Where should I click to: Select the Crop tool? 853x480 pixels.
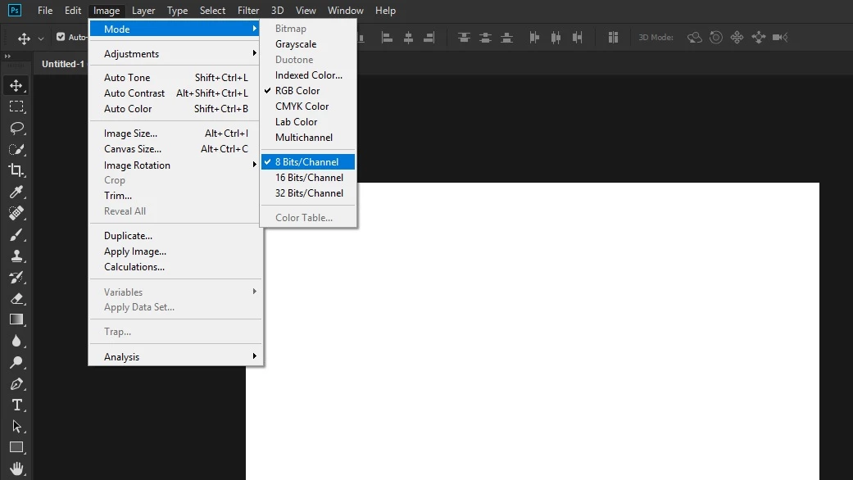[16, 170]
